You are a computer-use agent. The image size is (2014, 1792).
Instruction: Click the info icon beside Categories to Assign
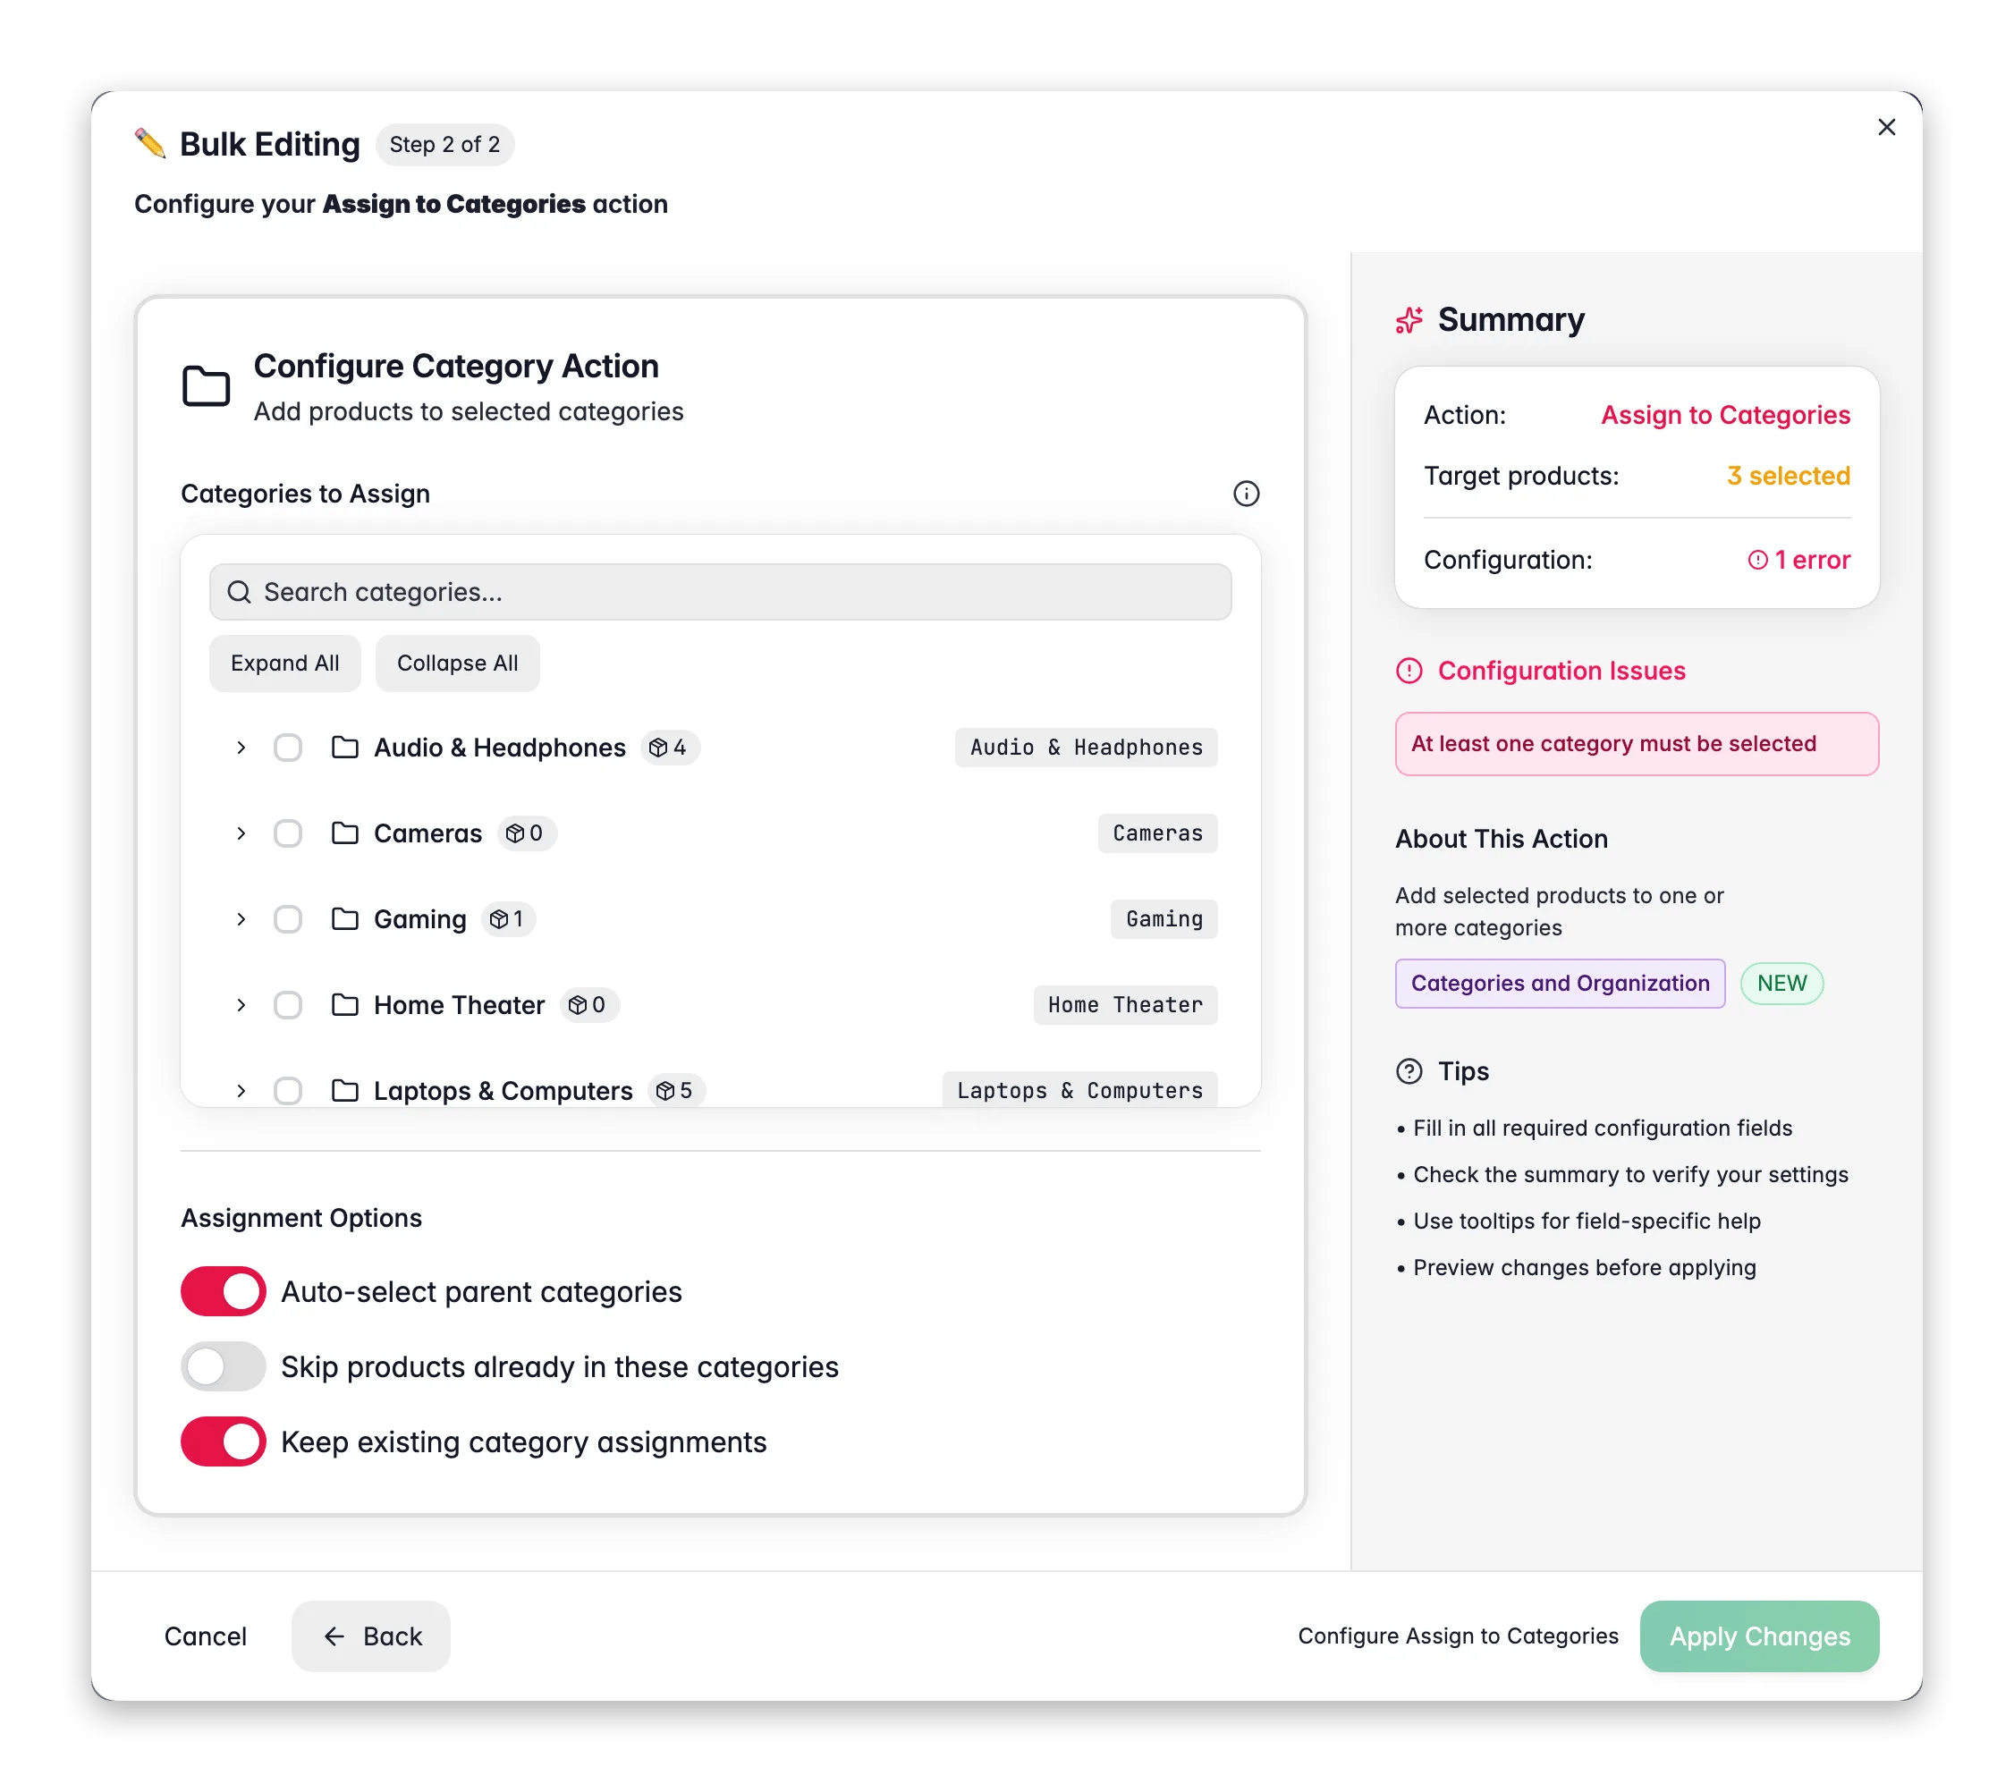point(1247,494)
